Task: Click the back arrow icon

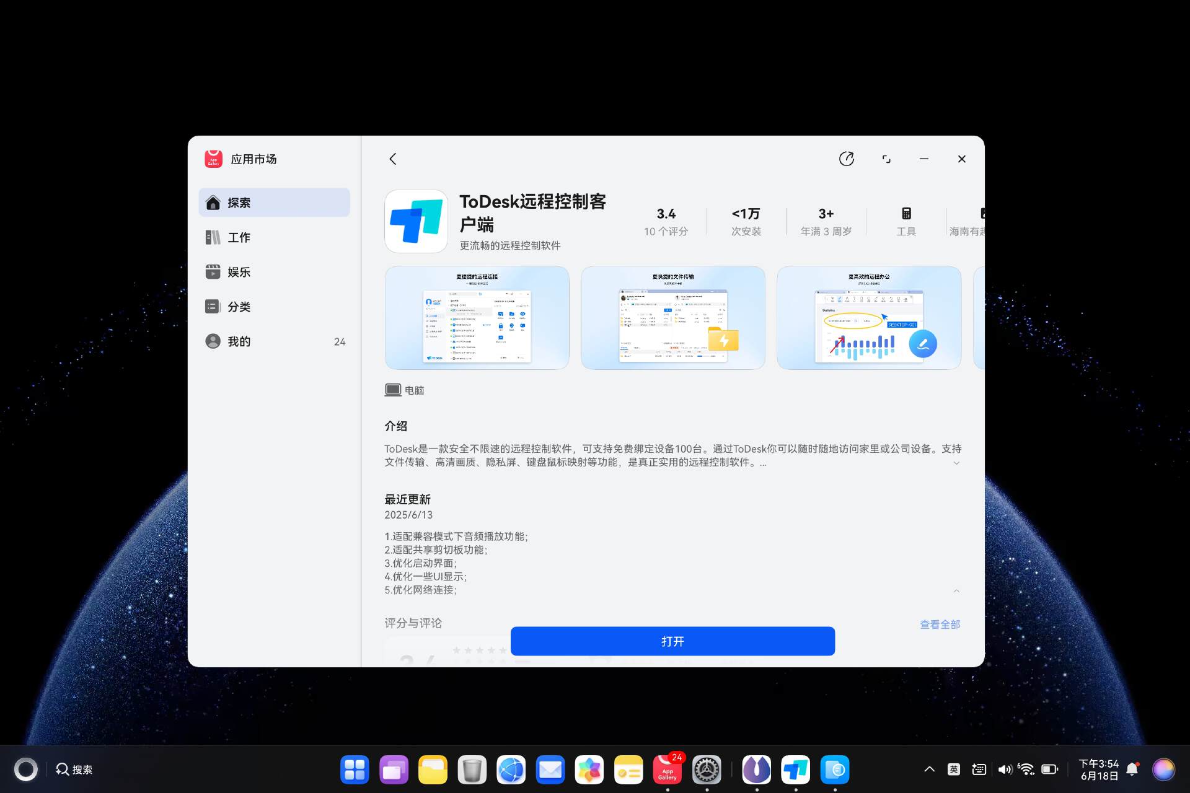Action: click(x=393, y=159)
